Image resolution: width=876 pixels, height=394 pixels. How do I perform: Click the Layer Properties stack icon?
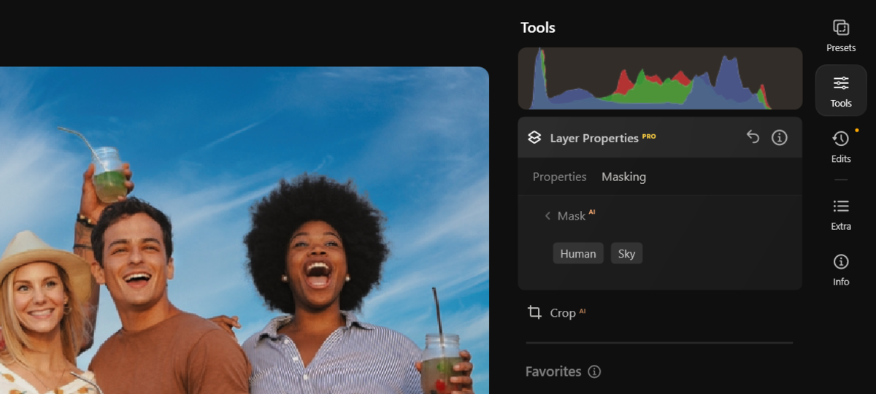click(x=534, y=137)
